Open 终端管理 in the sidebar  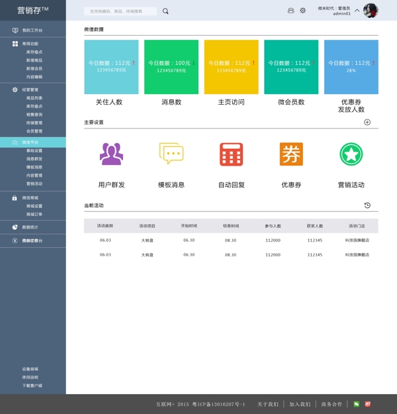point(34,123)
